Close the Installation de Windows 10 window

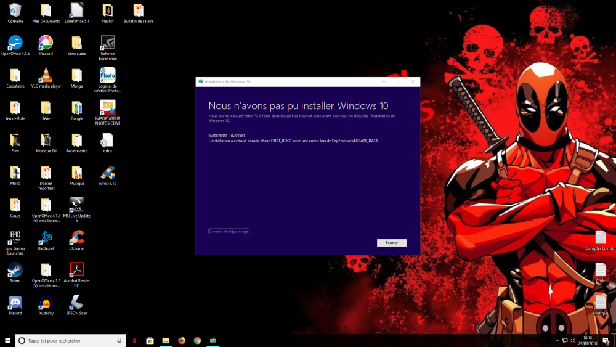click(x=413, y=82)
